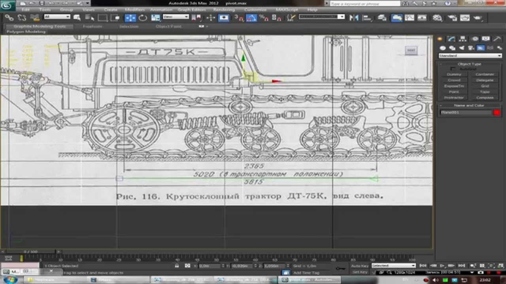Switch to Freeform ribbon tab

pyautogui.click(x=93, y=26)
